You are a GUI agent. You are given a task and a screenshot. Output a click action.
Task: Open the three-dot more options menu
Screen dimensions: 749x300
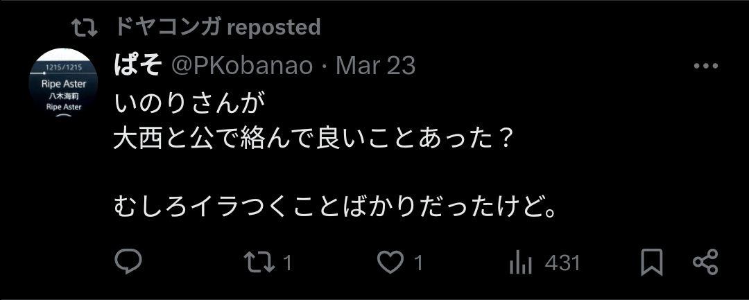coord(706,67)
